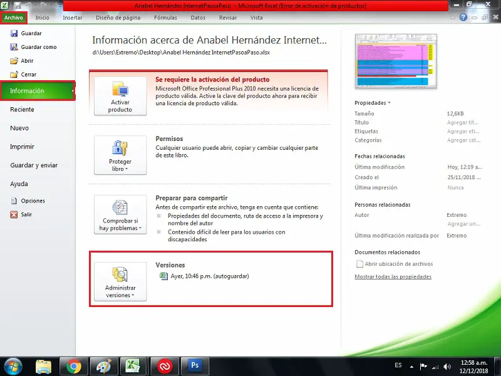Click the Abrir folder icon

[14, 61]
